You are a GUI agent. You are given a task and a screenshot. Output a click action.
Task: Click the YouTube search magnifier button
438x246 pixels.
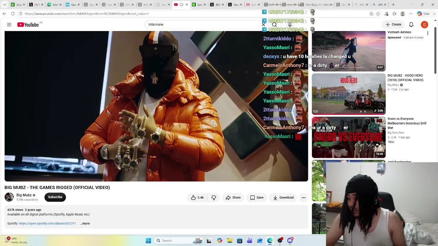click(274, 25)
